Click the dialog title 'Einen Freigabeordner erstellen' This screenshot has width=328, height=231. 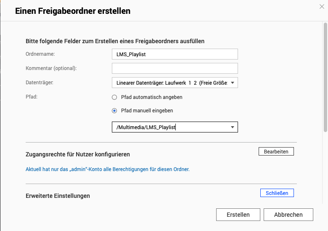73,11
